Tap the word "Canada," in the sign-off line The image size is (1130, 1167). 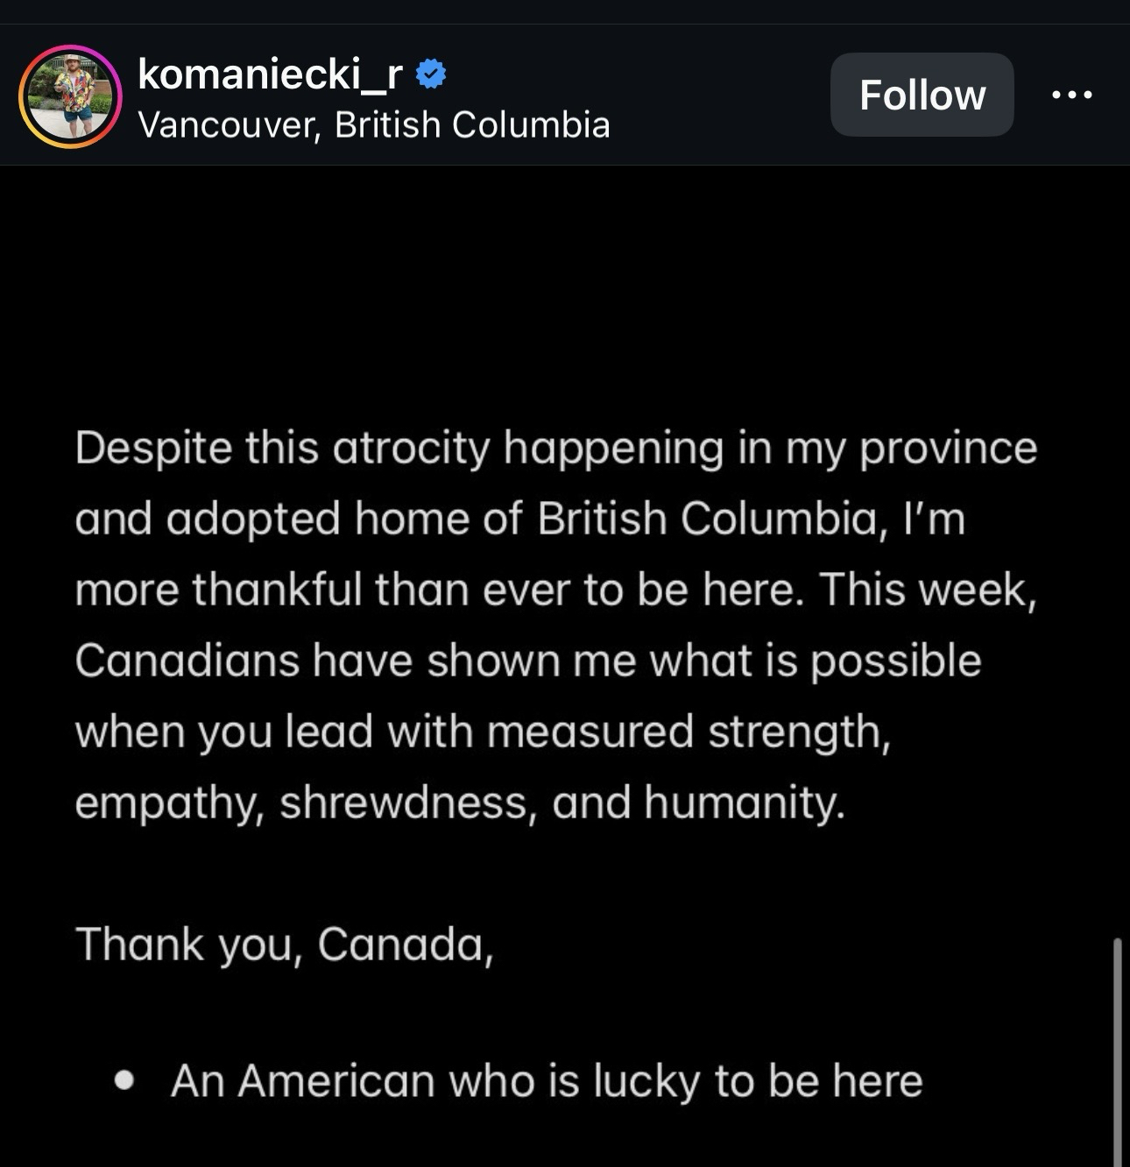(406, 944)
